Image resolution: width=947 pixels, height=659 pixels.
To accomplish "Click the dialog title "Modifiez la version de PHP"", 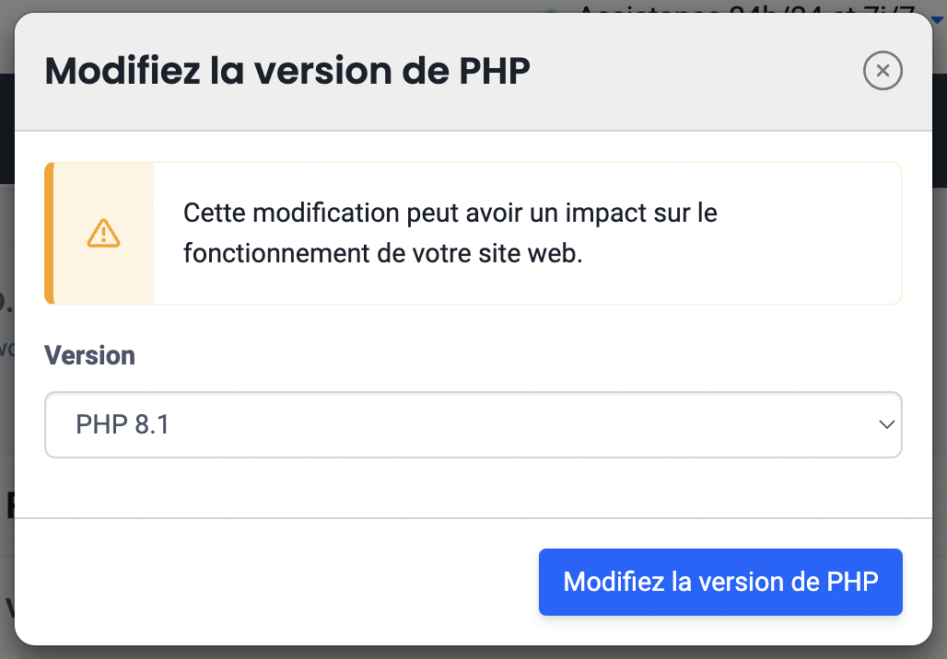I will (x=287, y=71).
